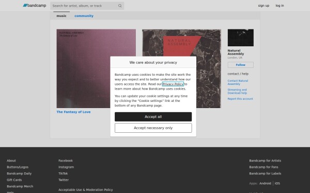This screenshot has height=193, width=310.
Task: Open the About footer link
Action: coord(11,161)
